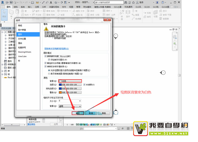Click the 背景 白色 color swatch button
198x142 pixels.
(70, 81)
